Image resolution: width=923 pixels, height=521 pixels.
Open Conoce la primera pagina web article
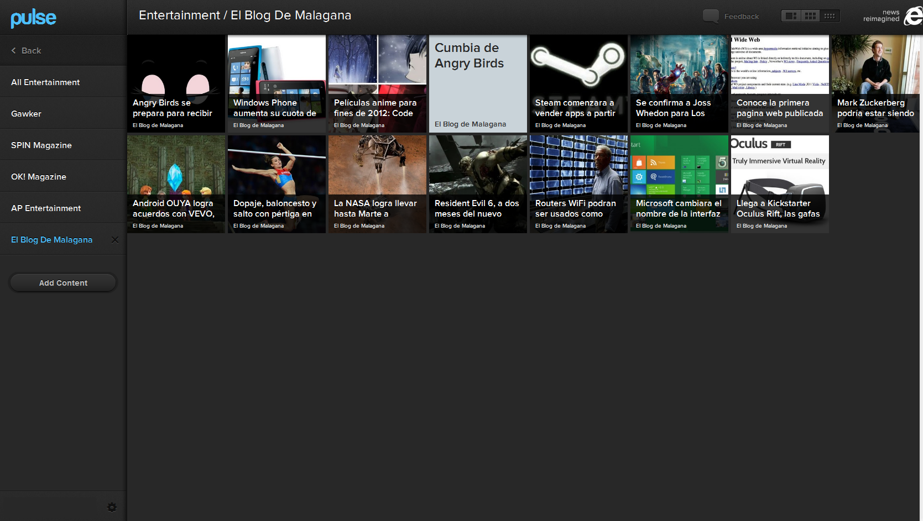point(780,84)
